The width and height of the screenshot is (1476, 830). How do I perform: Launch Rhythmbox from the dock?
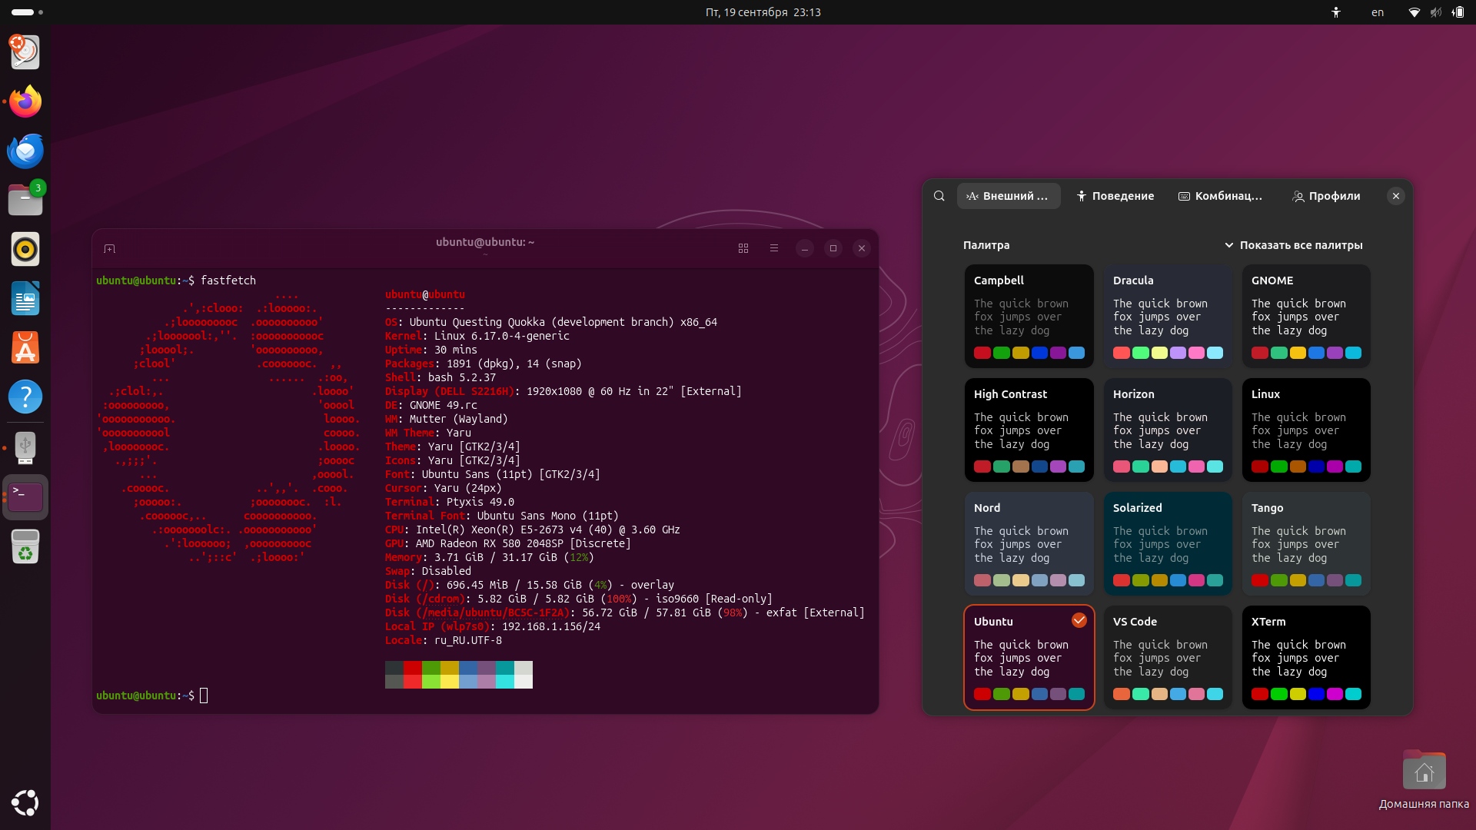25,249
